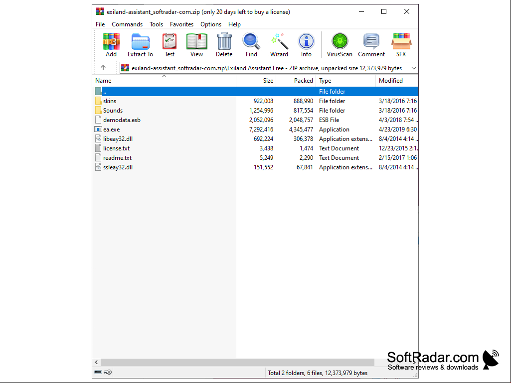Show archive Info
This screenshot has height=383, width=511.
[x=306, y=41]
